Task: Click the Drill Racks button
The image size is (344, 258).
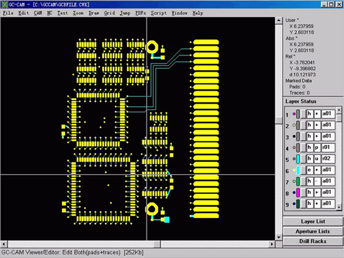Action: (x=312, y=241)
